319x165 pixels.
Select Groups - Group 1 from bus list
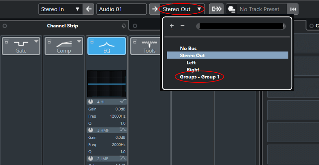tap(200, 77)
